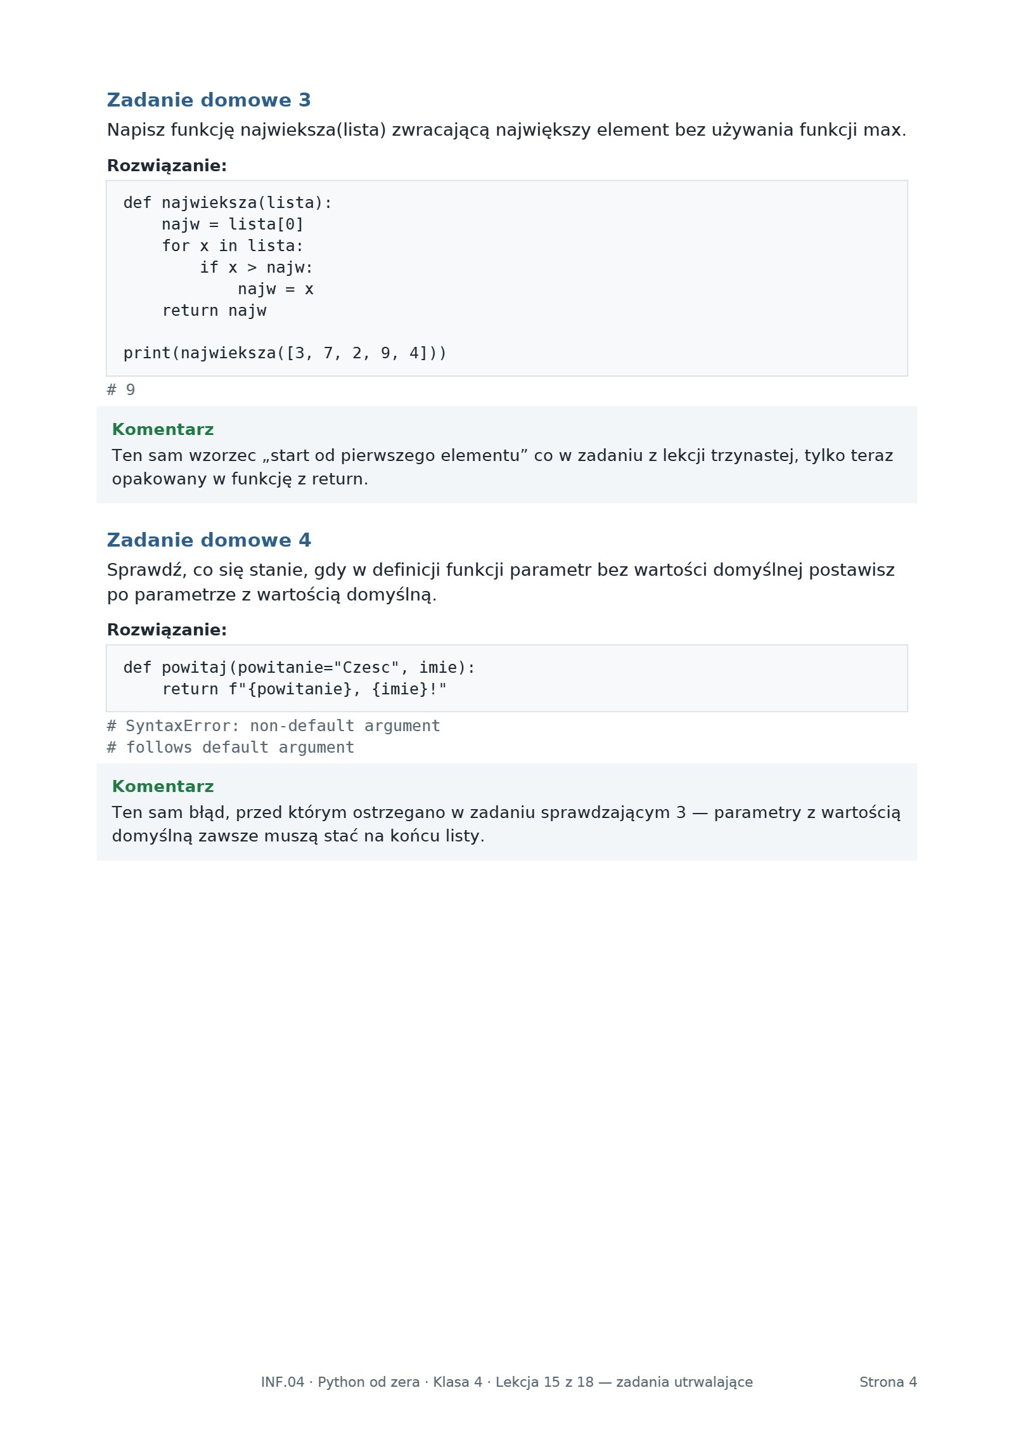Viewport: 1014px width, 1435px height.
Task: Click the heading Zadanie domowe 3
Action: [209, 100]
